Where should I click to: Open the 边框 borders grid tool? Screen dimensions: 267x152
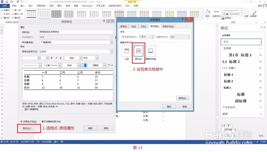(246, 13)
